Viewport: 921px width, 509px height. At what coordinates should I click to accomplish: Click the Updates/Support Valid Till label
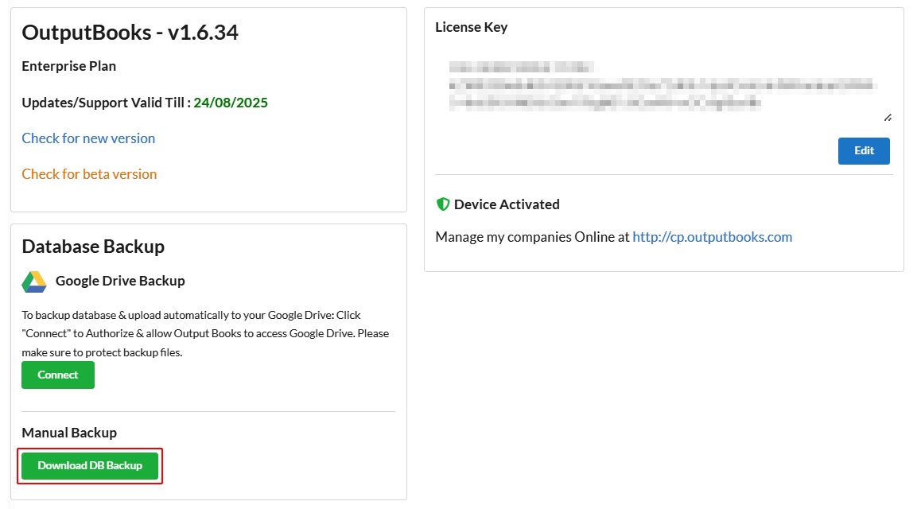107,103
